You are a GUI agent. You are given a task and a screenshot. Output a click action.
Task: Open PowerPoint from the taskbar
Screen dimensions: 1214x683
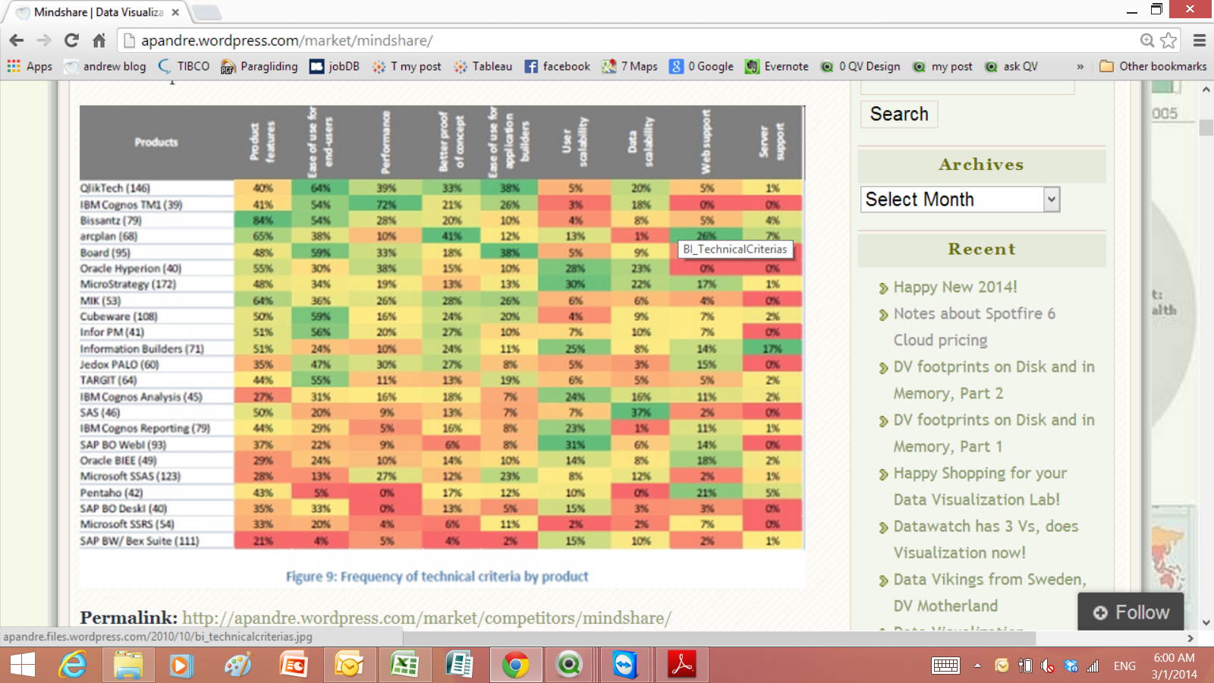point(294,666)
